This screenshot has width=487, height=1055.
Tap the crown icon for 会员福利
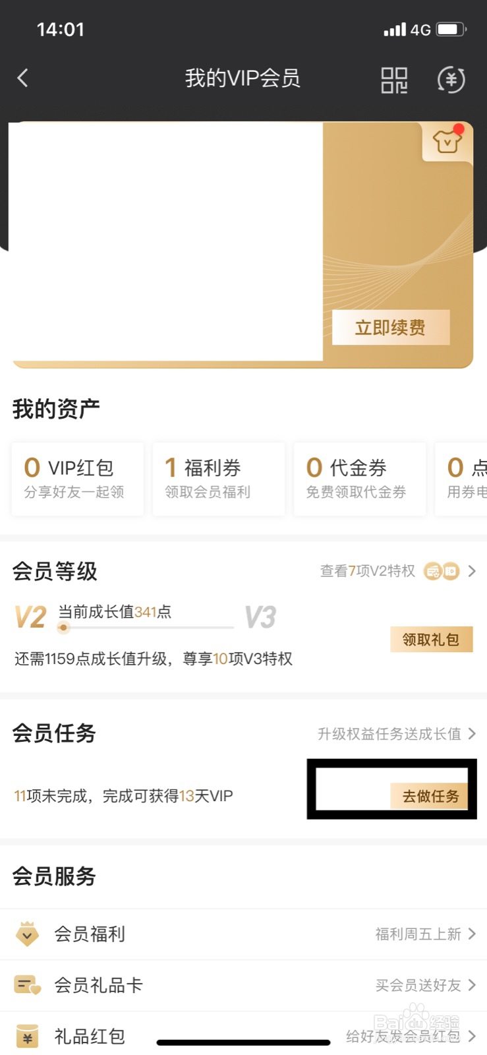27,934
